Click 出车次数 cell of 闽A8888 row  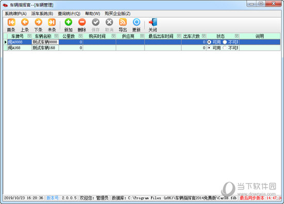(x=194, y=42)
